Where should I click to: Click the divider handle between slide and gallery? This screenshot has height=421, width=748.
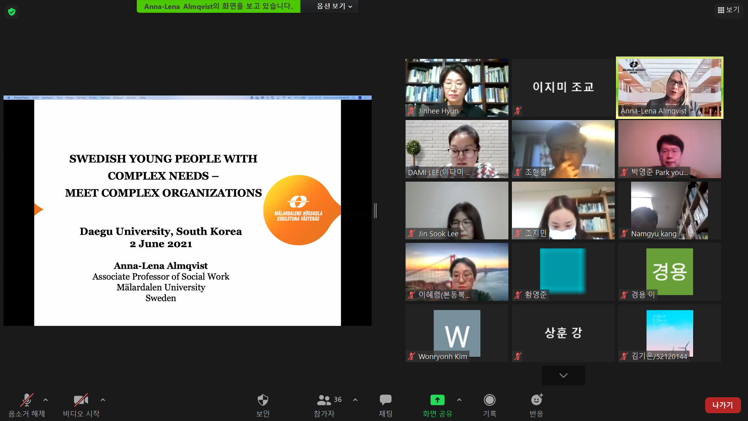click(x=375, y=210)
